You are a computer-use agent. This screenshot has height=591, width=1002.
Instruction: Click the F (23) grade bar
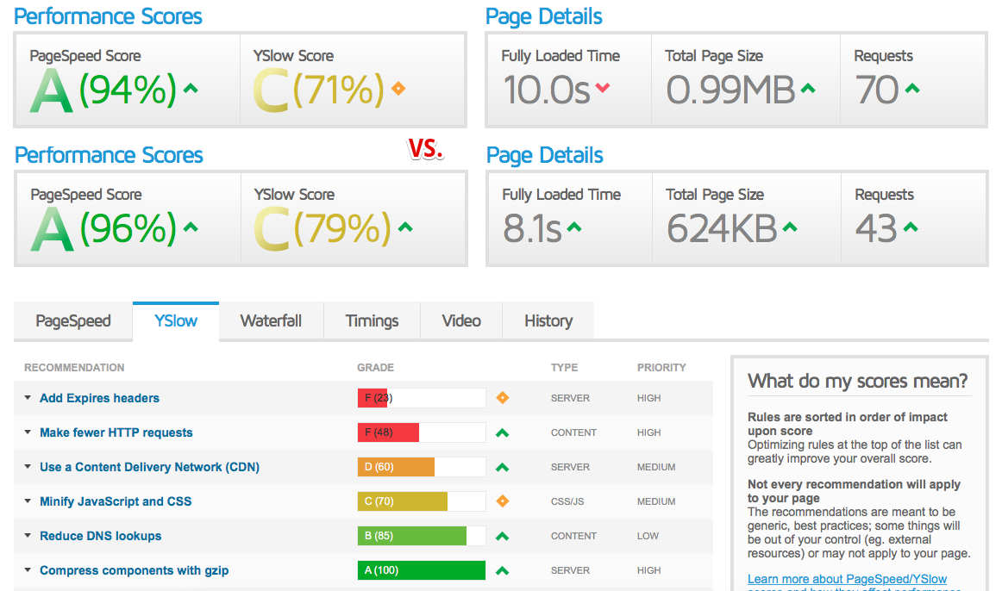[422, 398]
